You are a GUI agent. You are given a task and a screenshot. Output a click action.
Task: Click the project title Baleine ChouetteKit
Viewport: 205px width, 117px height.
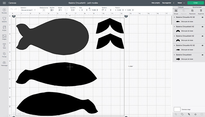[83, 3]
